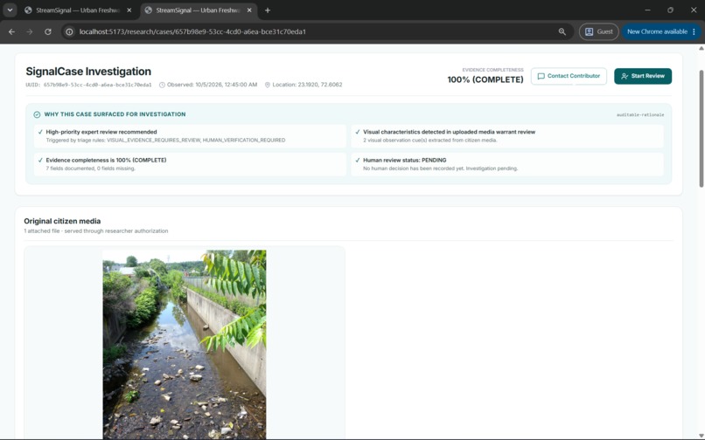Click the circled check icon by WHY THIS CASE
This screenshot has height=440, width=705.
[x=37, y=114]
